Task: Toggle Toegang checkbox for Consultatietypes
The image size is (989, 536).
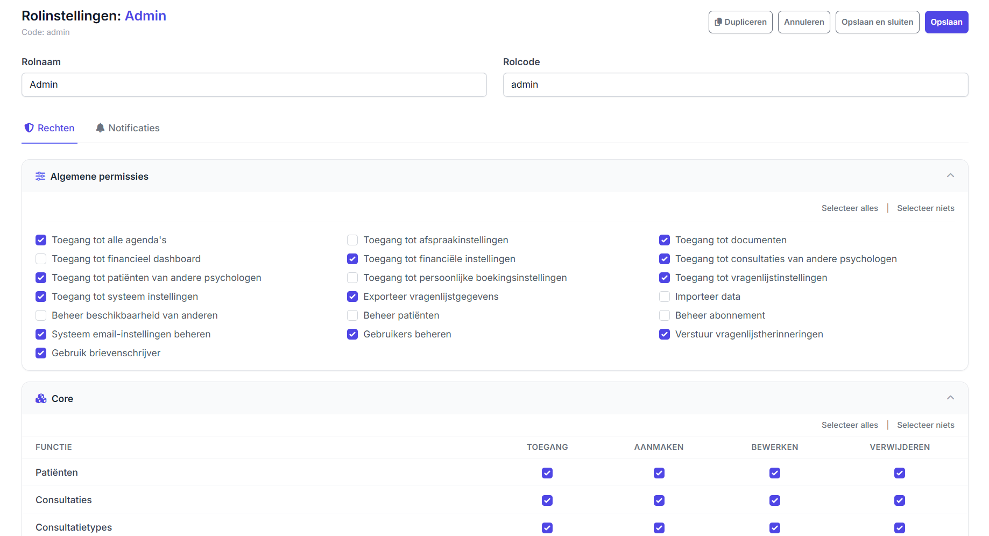Action: click(547, 528)
